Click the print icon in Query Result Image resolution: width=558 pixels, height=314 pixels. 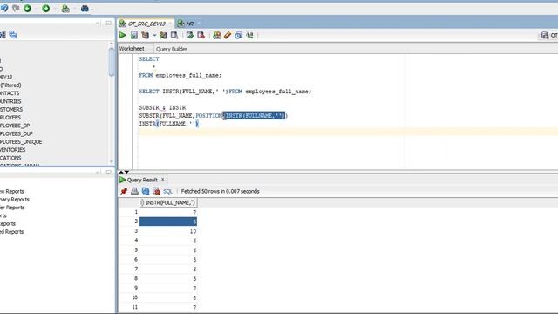pos(134,191)
